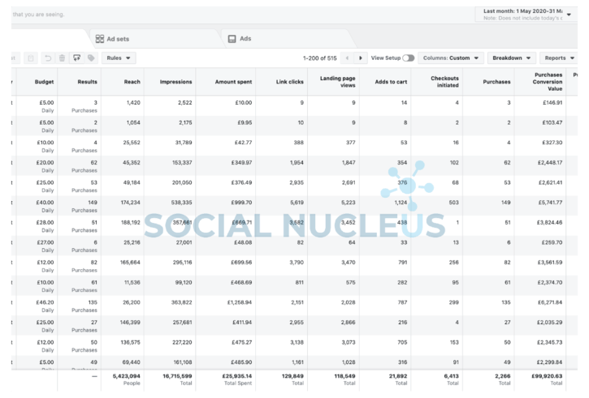
Task: Go to next page of results arrow
Action: coord(360,58)
